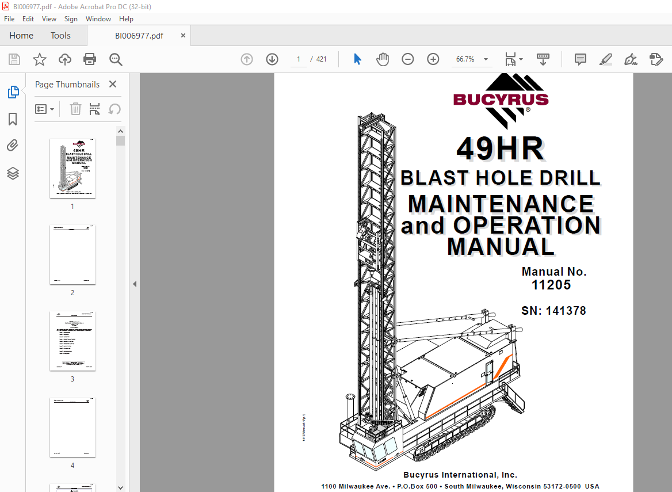Screen dimensions: 672x492
Task: Select the page 4 thumbnail
Action: tap(72, 428)
